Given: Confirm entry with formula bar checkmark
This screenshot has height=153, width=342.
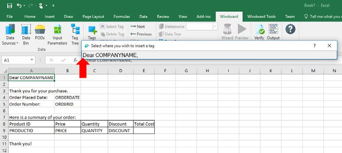Looking at the screenshot, I should pyautogui.click(x=63, y=60).
